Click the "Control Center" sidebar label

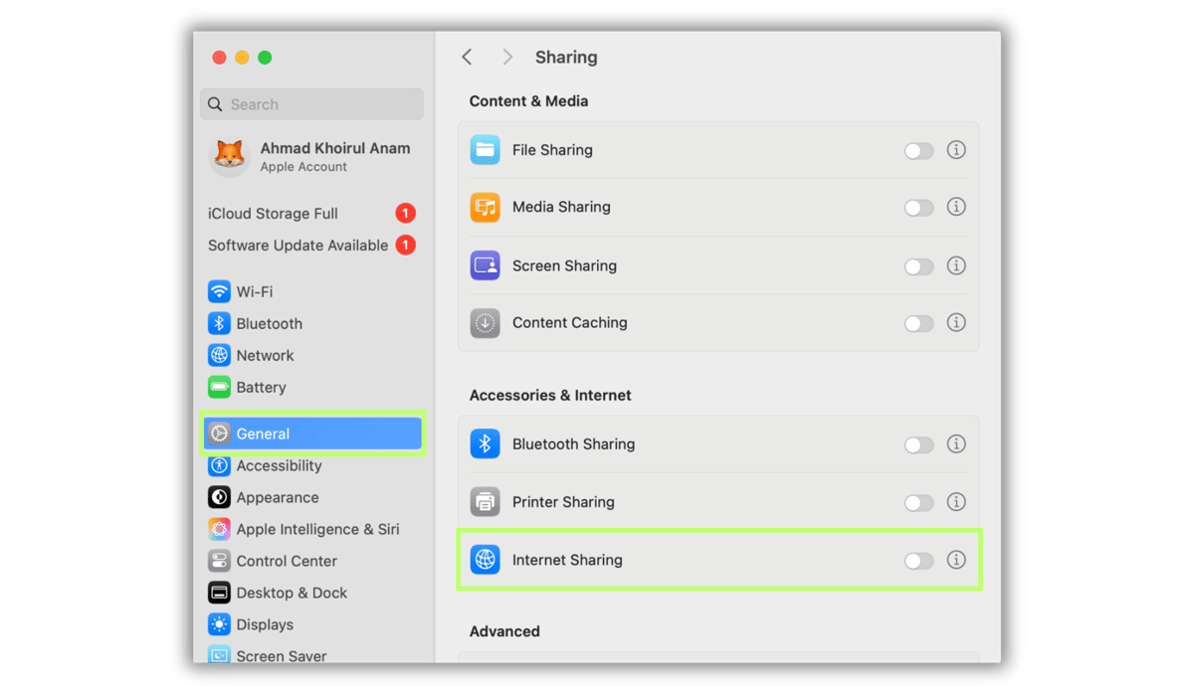coord(287,561)
